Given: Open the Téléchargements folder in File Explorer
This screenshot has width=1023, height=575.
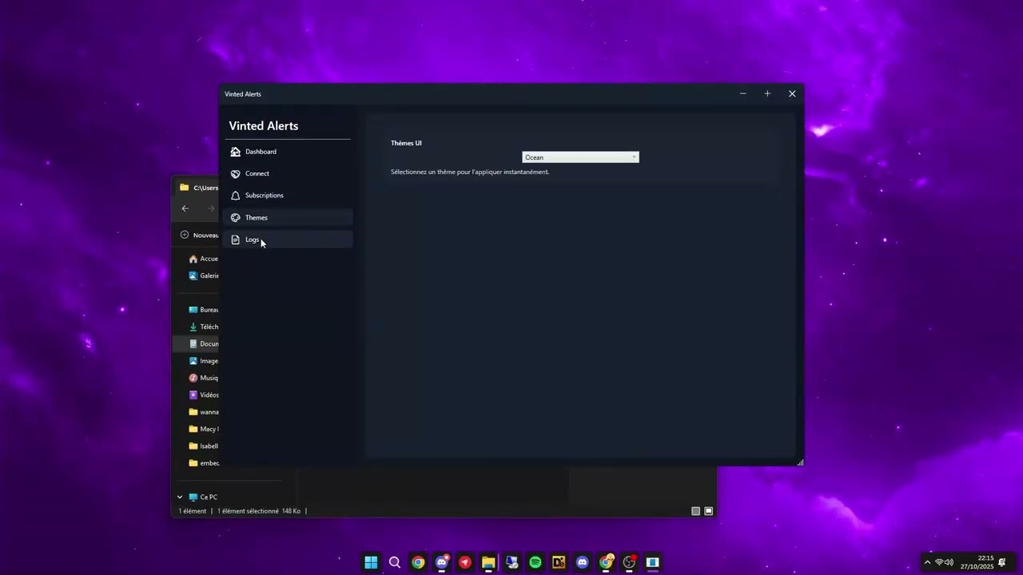Looking at the screenshot, I should pyautogui.click(x=203, y=327).
